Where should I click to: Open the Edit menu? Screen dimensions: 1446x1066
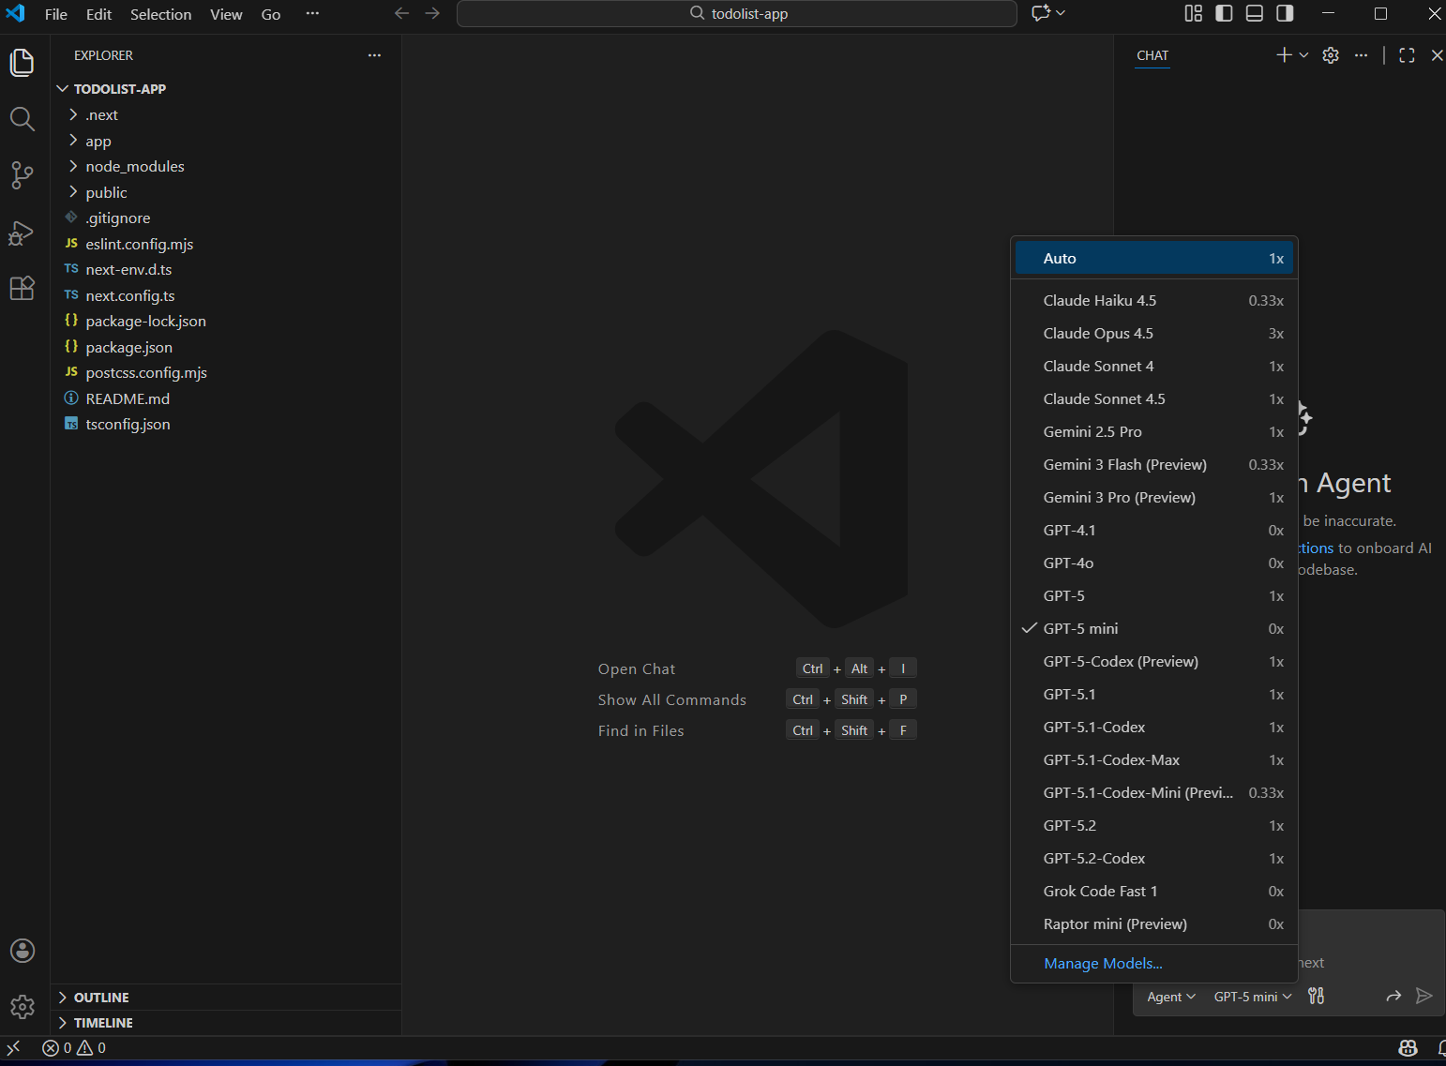[x=98, y=14]
